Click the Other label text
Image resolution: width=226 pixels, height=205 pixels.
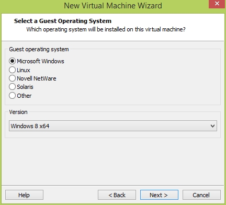click(24, 96)
